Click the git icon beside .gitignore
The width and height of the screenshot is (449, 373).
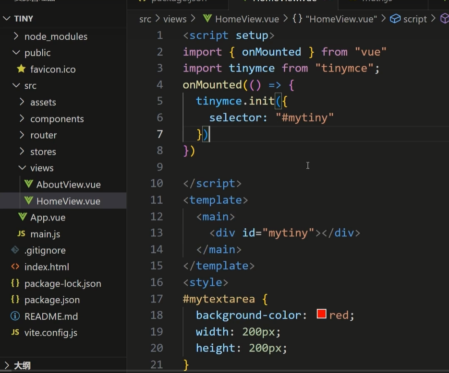15,250
